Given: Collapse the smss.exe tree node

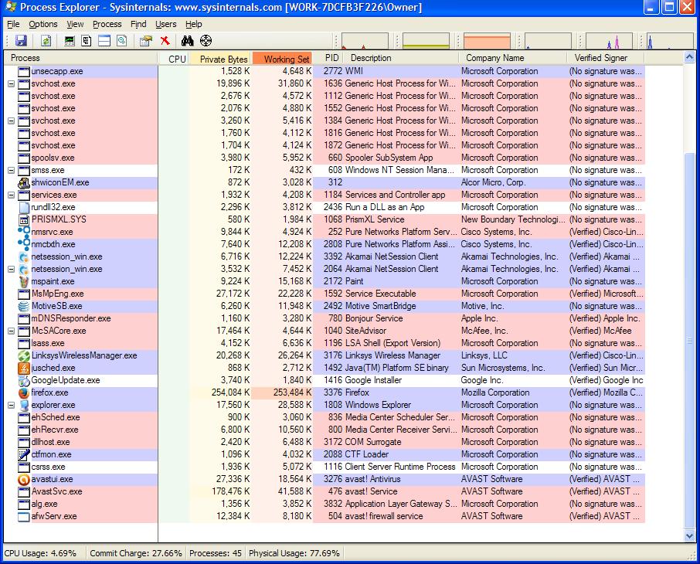Looking at the screenshot, I should click(x=11, y=170).
